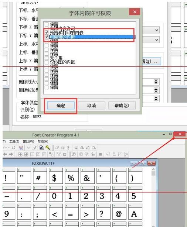Maximize the FZXKJW.TTF child window
This screenshot has height=227, width=187.
tap(143, 164)
